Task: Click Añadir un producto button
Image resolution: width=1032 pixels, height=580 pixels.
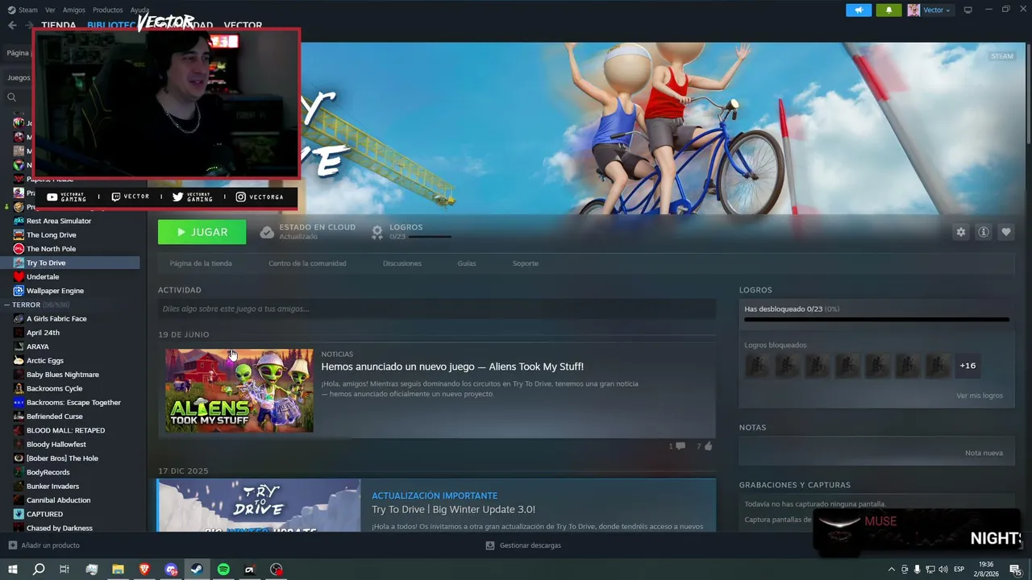Action: pyautogui.click(x=44, y=545)
